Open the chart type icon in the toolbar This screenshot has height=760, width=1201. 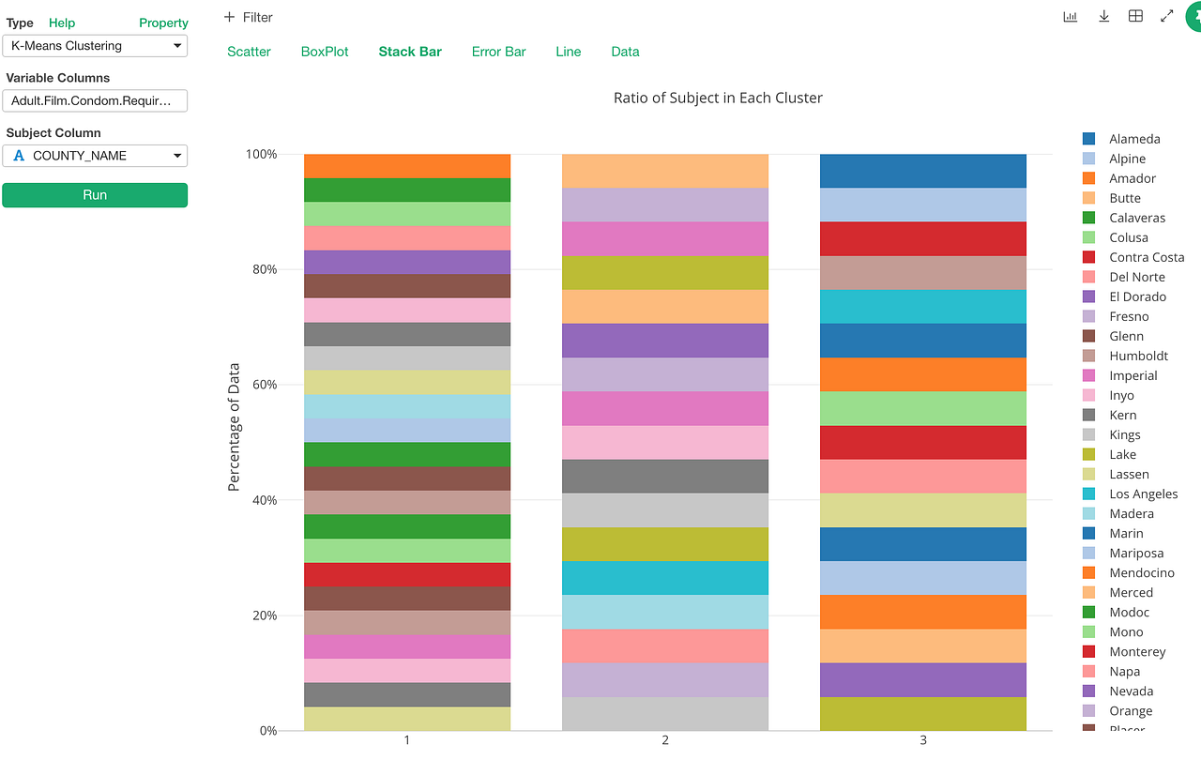tap(1070, 16)
